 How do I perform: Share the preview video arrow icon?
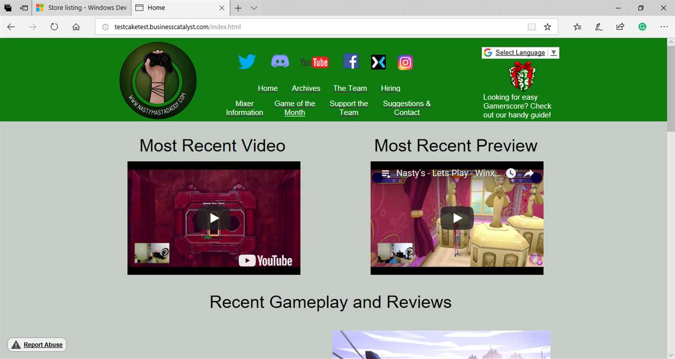click(529, 173)
